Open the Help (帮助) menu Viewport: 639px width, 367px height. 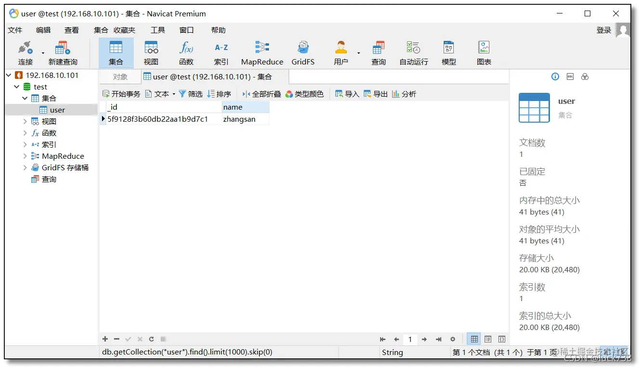coord(218,30)
